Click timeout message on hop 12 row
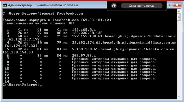 click(x=114, y=75)
